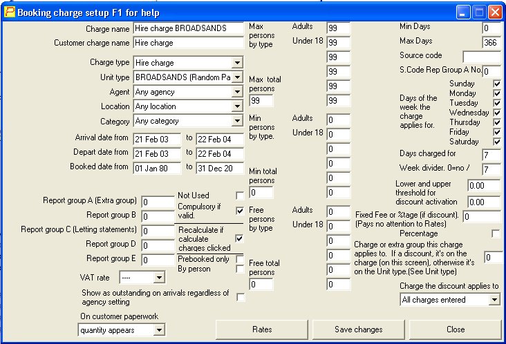Expand the VAT rate dropdown
This screenshot has width=506, height=344.
pos(159,278)
